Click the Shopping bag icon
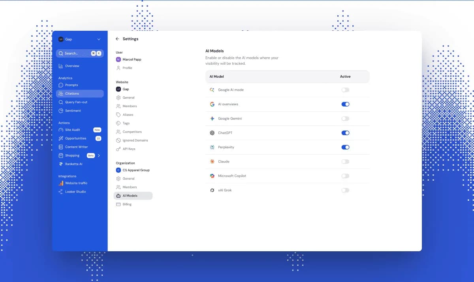Viewport: 474px width, 282px height. (x=61, y=155)
